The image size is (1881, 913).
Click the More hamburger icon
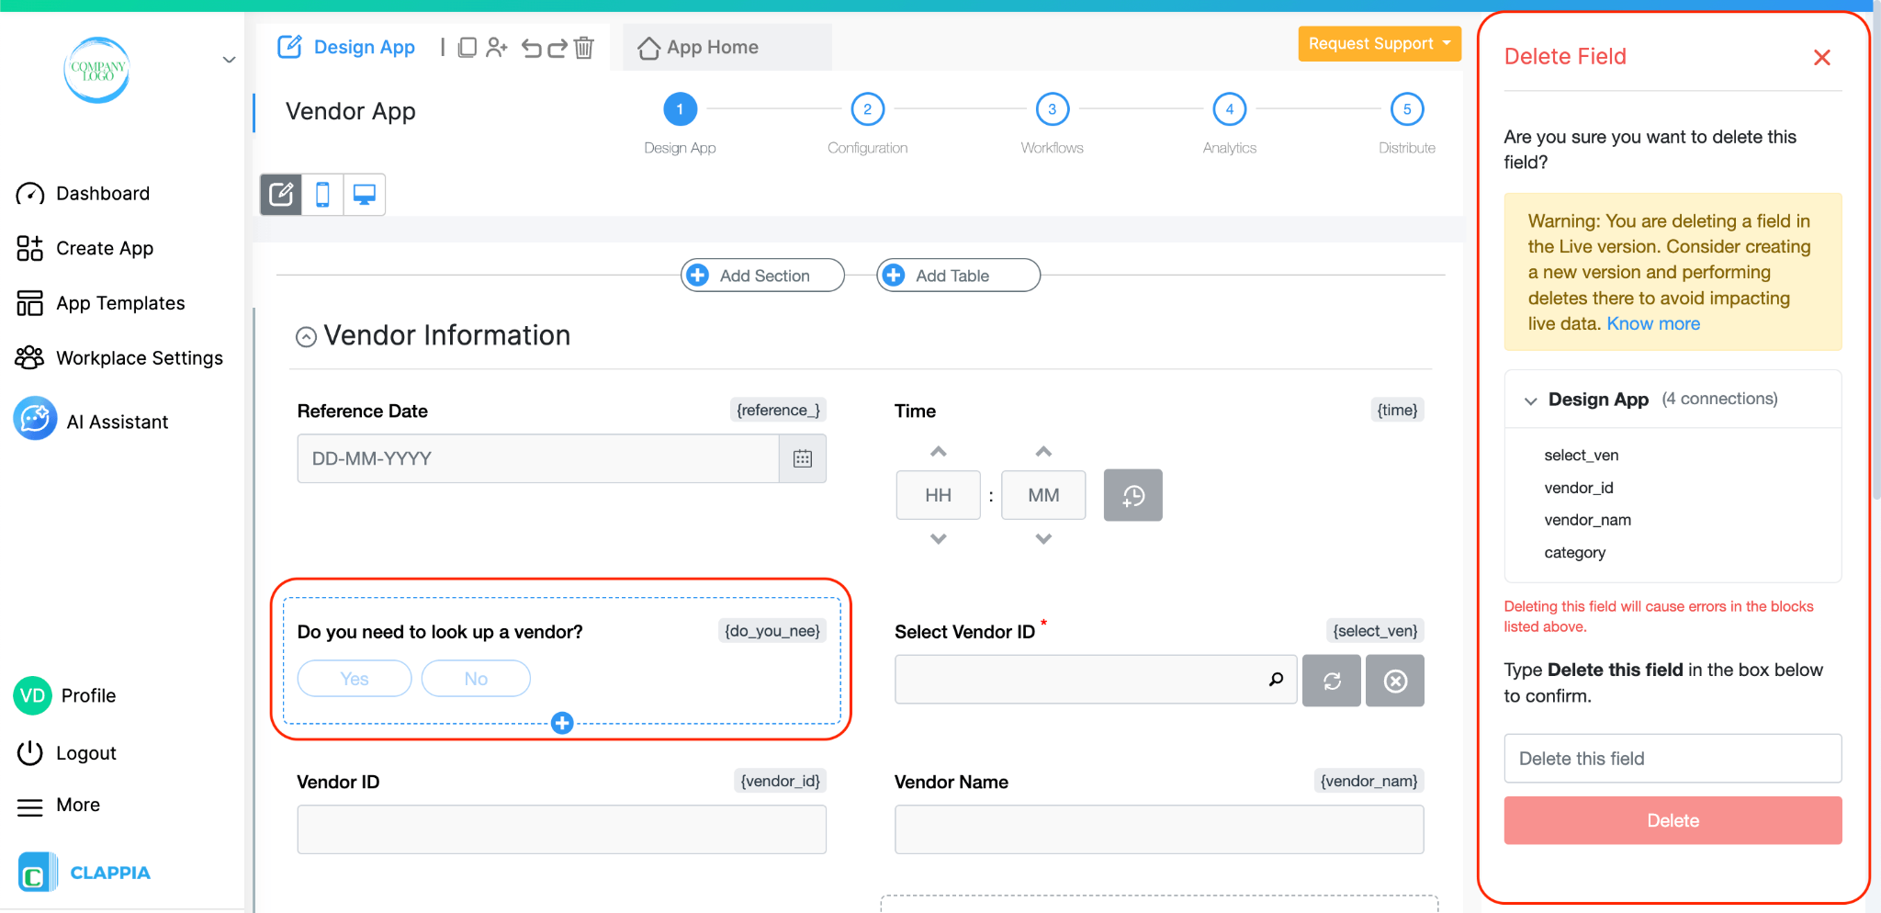[30, 806]
